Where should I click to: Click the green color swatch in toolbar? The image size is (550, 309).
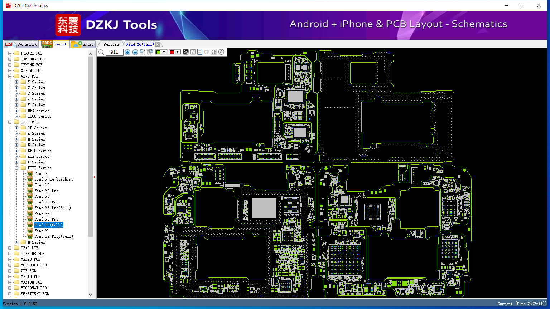158,52
